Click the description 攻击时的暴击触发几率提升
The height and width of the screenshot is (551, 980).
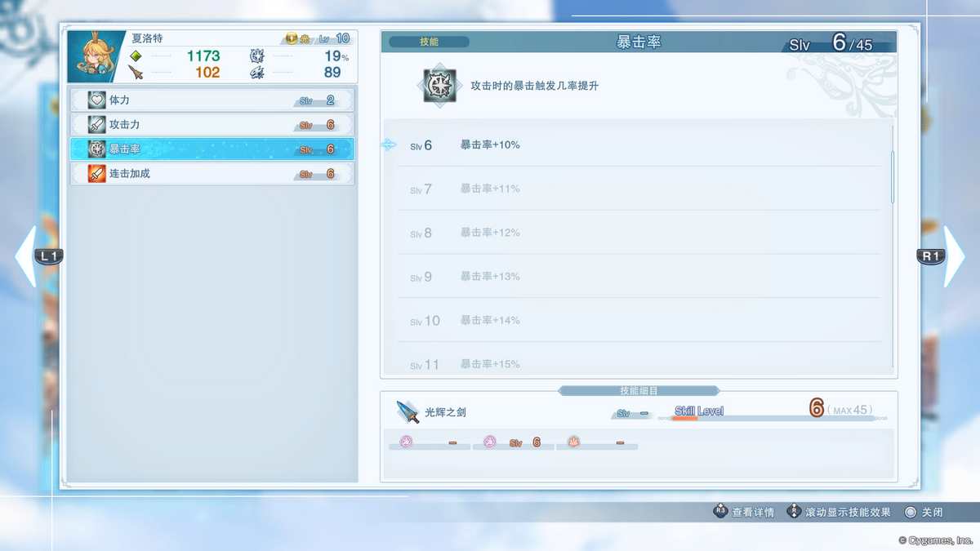pos(535,86)
